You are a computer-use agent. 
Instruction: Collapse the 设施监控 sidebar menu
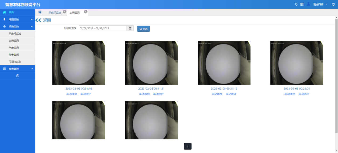pos(18,26)
